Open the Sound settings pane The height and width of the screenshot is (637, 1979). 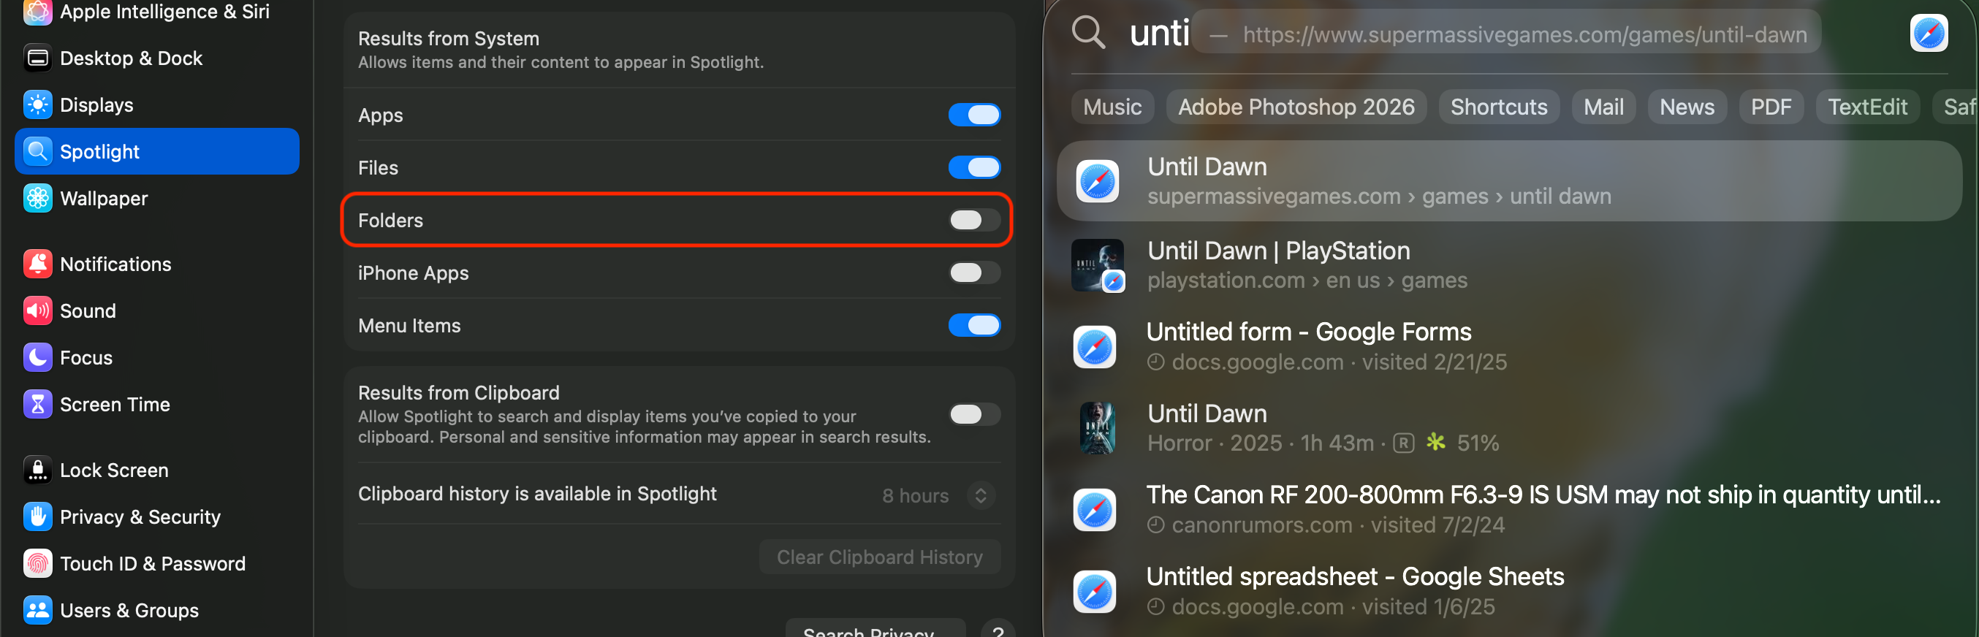pos(156,311)
